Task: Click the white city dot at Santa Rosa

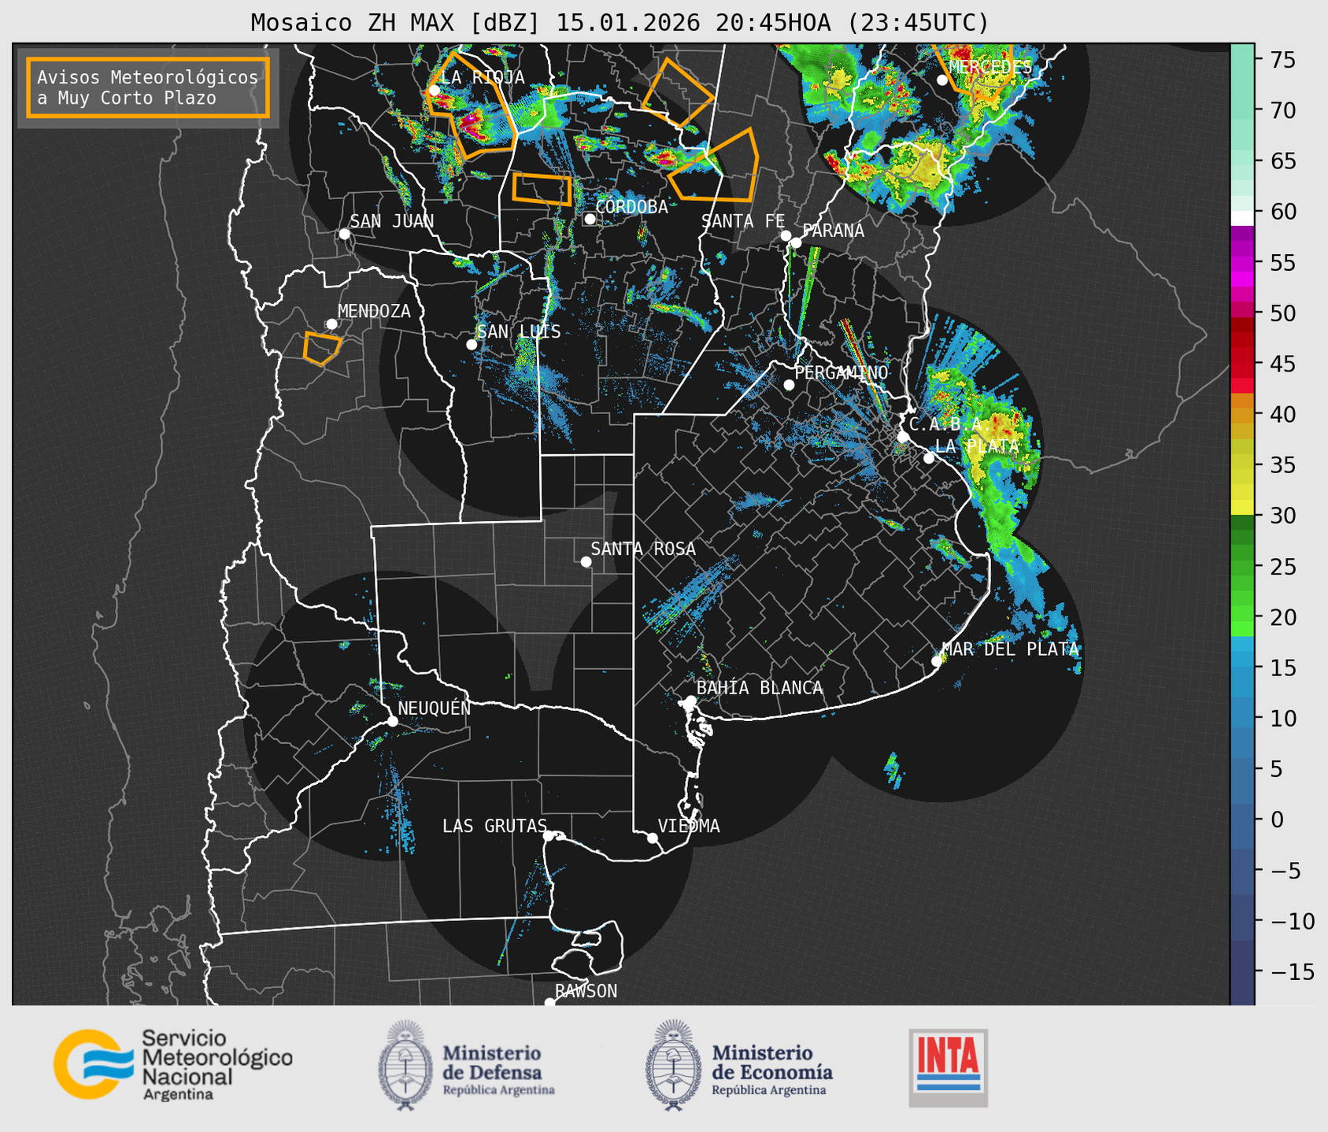Action: pyautogui.click(x=586, y=561)
